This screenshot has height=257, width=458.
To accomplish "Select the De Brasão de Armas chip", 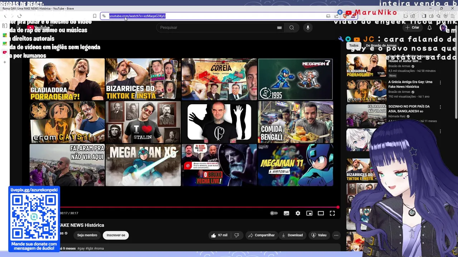I will pos(381,45).
